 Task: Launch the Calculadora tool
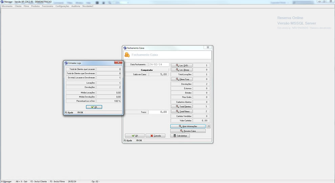(x=180, y=136)
